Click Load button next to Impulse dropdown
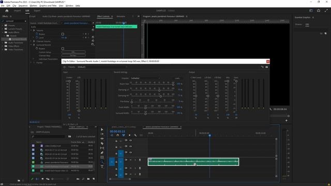 (177, 78)
